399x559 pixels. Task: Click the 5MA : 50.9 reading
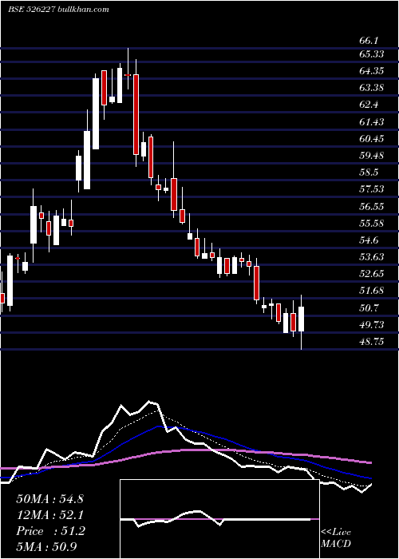[47, 546]
